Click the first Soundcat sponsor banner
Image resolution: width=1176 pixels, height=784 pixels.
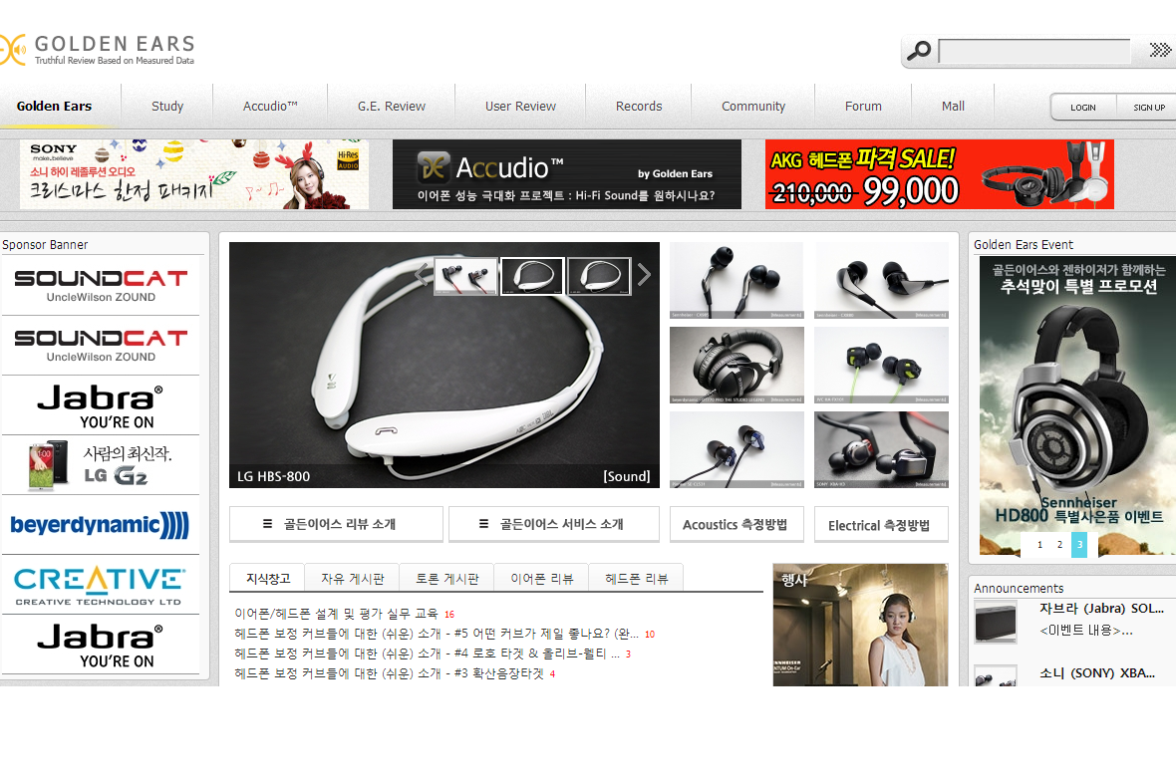click(101, 286)
